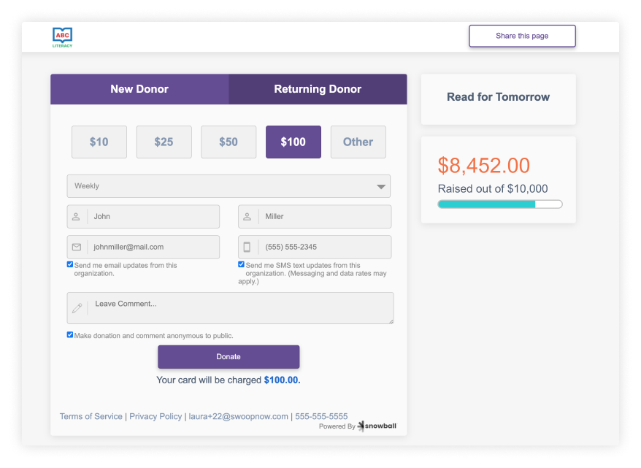Click the fundraising progress bar
This screenshot has height=468, width=641.
pyautogui.click(x=499, y=204)
